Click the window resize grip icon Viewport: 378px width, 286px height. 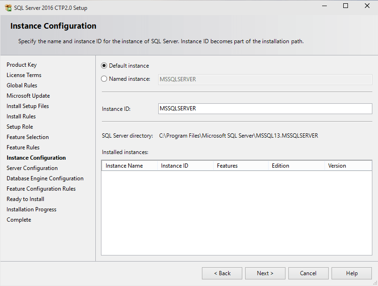click(375, 283)
